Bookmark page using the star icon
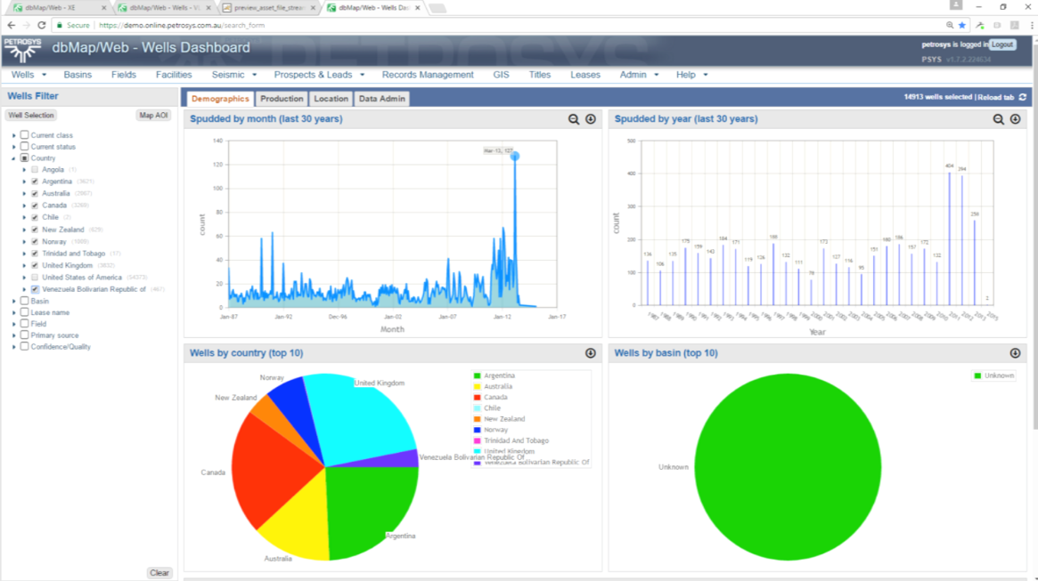The image size is (1038, 581). pyautogui.click(x=962, y=25)
